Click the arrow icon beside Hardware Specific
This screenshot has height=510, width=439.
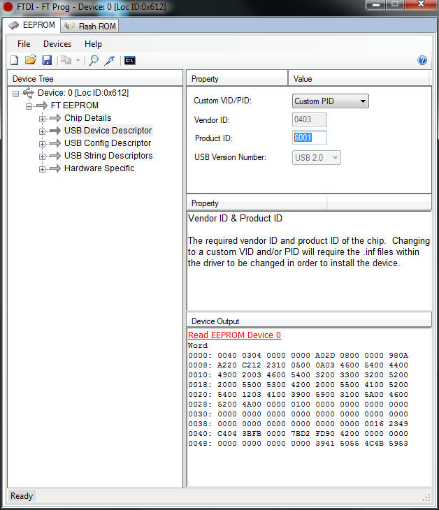[x=55, y=168]
